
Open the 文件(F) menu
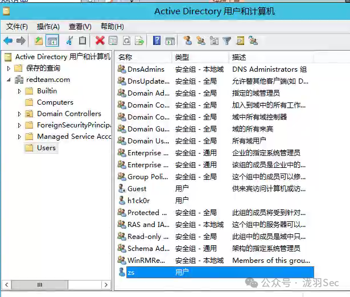[17, 27]
